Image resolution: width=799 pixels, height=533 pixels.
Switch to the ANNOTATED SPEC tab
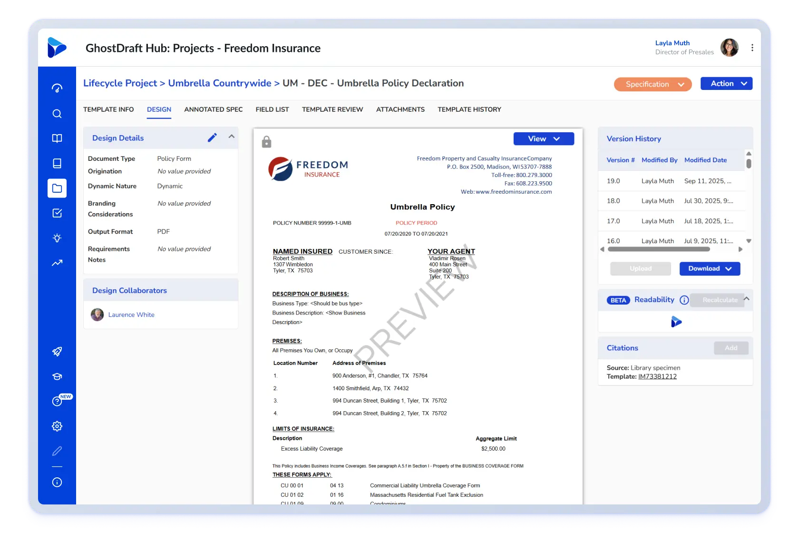point(214,109)
